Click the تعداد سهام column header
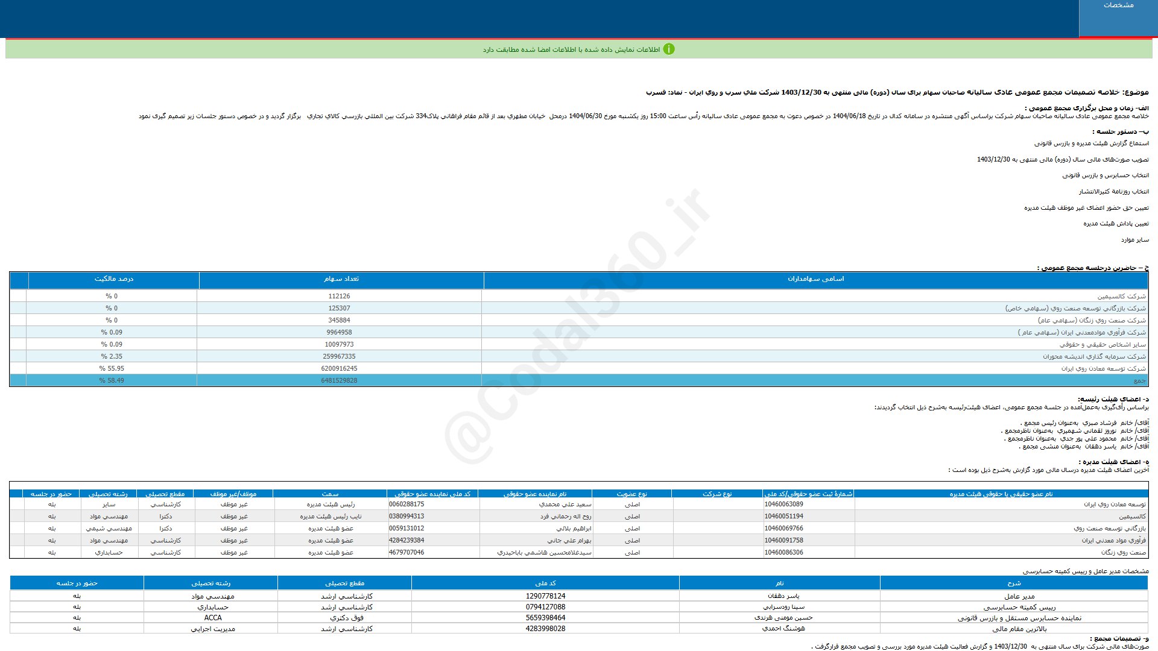Viewport: 1158px width, 651px height. (x=341, y=279)
